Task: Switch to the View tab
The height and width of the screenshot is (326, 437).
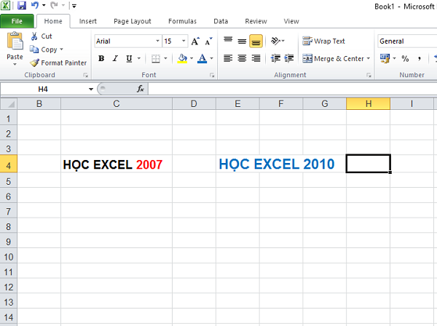Action: click(x=291, y=21)
